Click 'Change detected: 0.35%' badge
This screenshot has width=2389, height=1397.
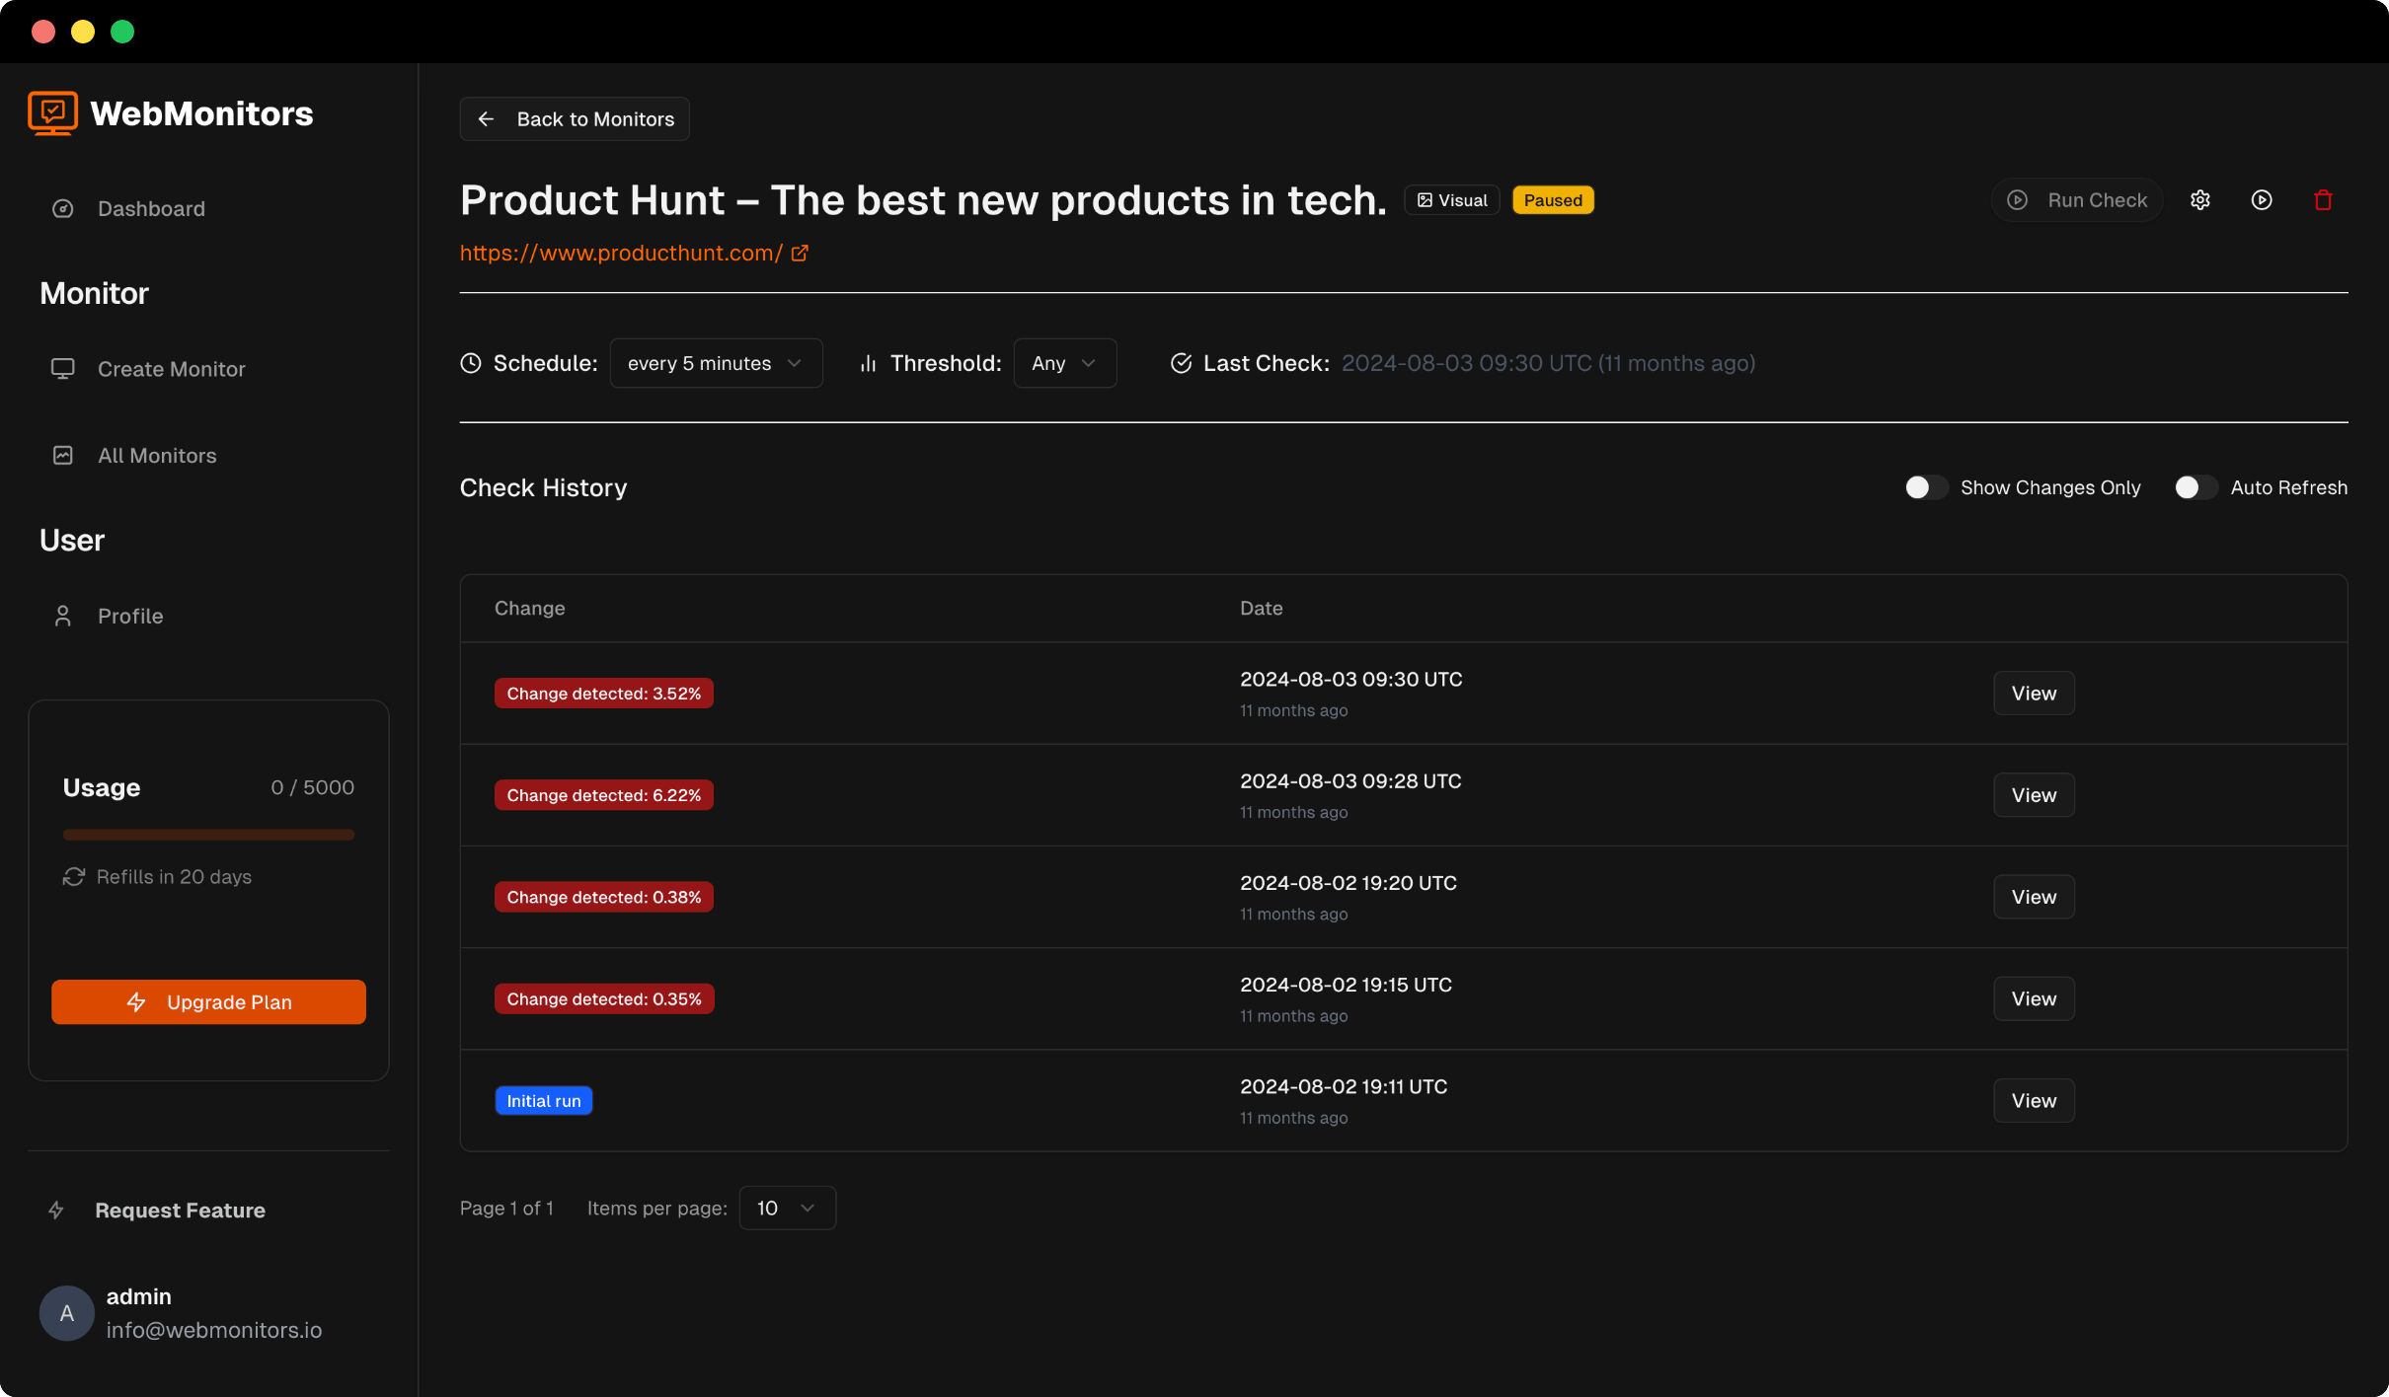(x=604, y=998)
